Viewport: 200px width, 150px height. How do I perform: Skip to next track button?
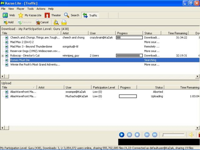155,135
